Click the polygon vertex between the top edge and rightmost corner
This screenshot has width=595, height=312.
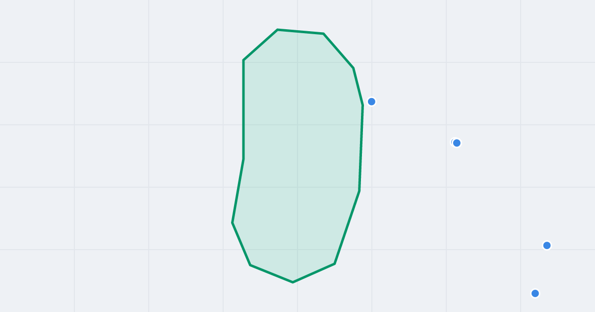tap(353, 68)
